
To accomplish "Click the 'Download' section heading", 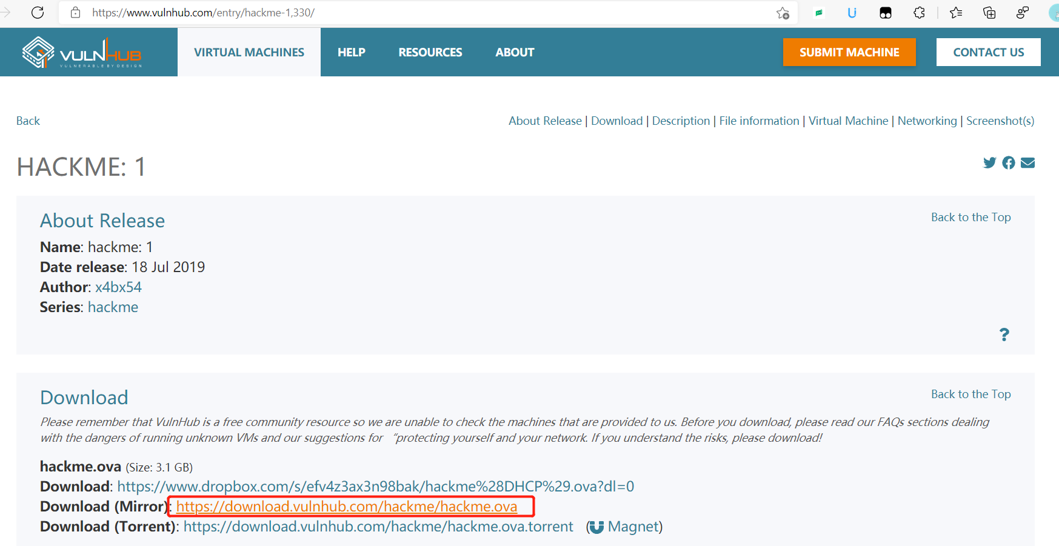I will [84, 398].
